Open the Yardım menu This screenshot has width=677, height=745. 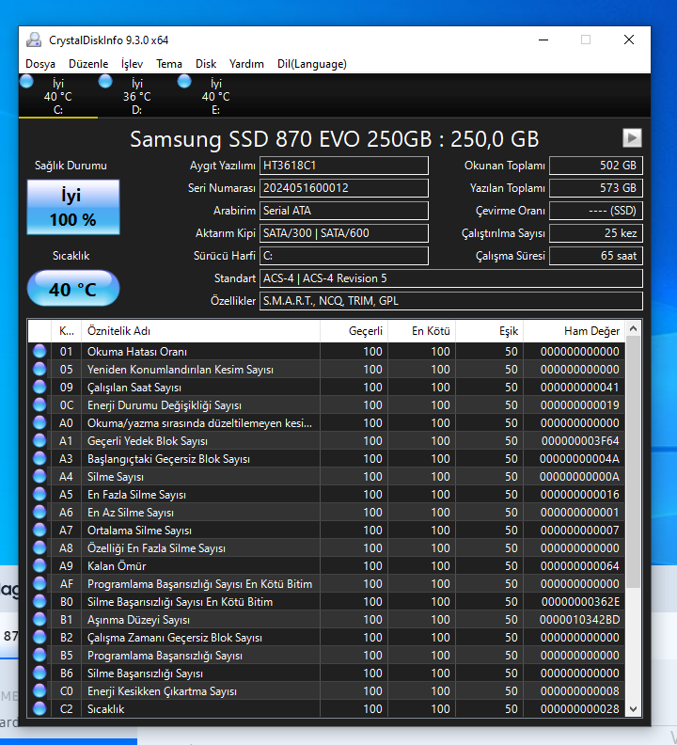246,64
